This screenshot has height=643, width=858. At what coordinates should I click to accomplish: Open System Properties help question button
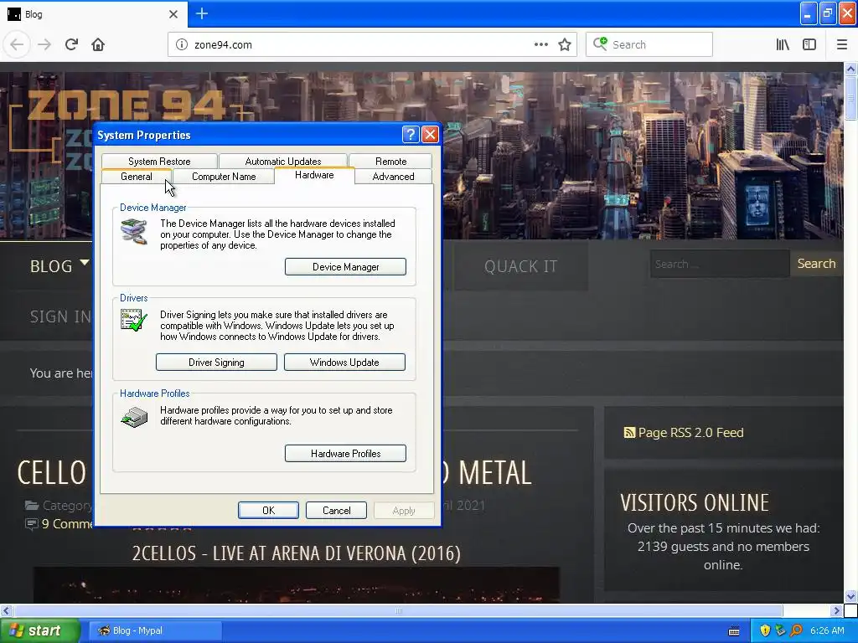[411, 135]
